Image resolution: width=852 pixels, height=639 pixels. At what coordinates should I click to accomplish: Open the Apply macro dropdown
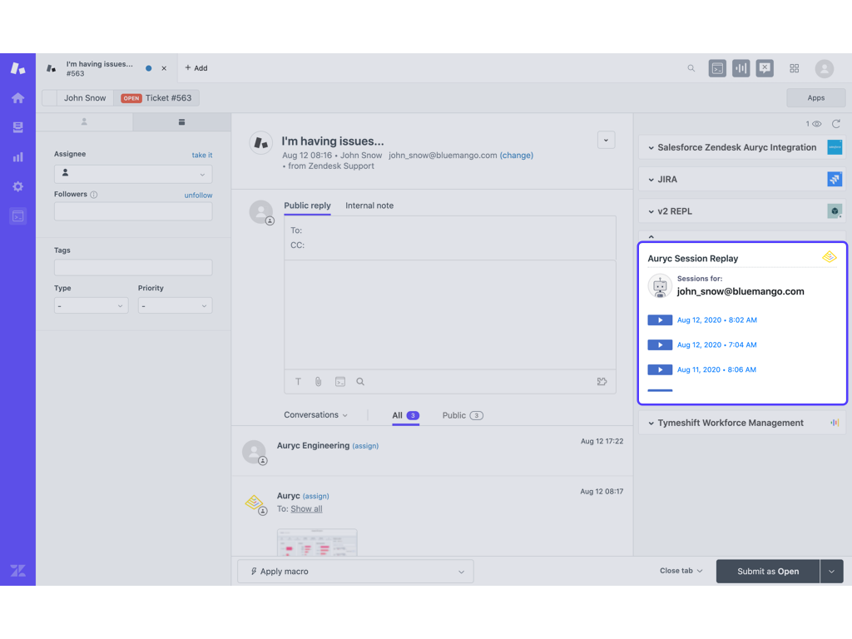[355, 571]
